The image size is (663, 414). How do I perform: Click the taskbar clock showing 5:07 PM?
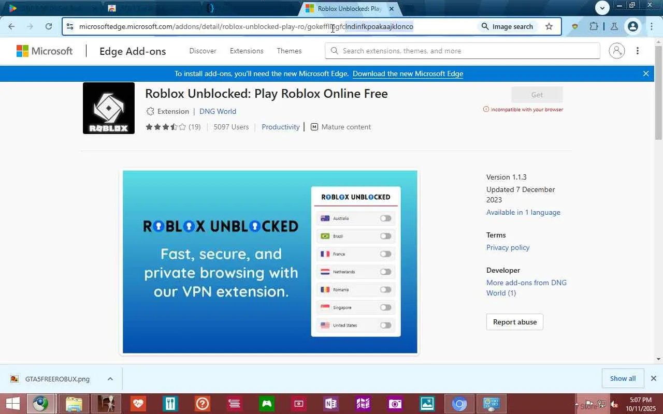(x=640, y=404)
